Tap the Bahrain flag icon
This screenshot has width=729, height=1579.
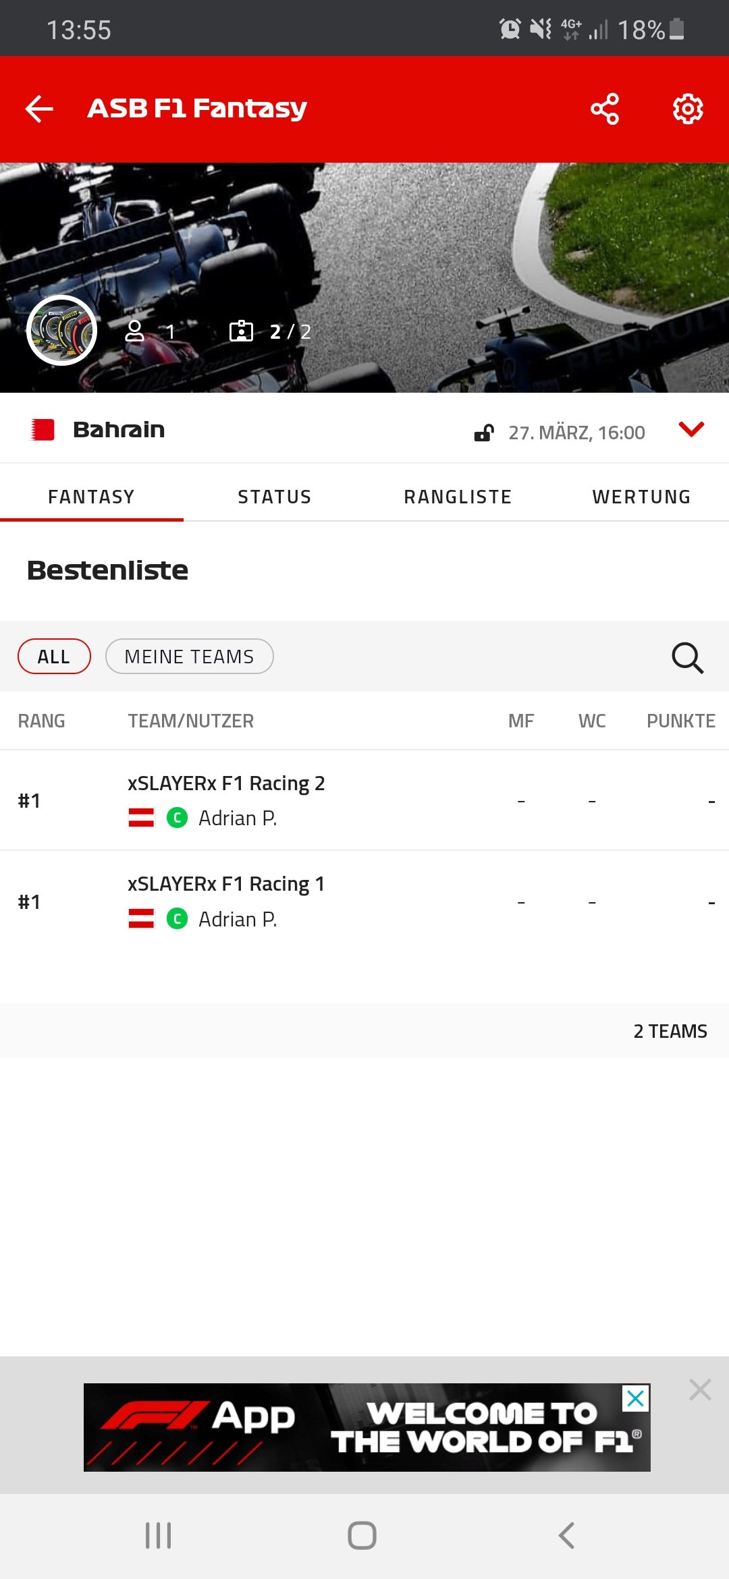tap(43, 430)
